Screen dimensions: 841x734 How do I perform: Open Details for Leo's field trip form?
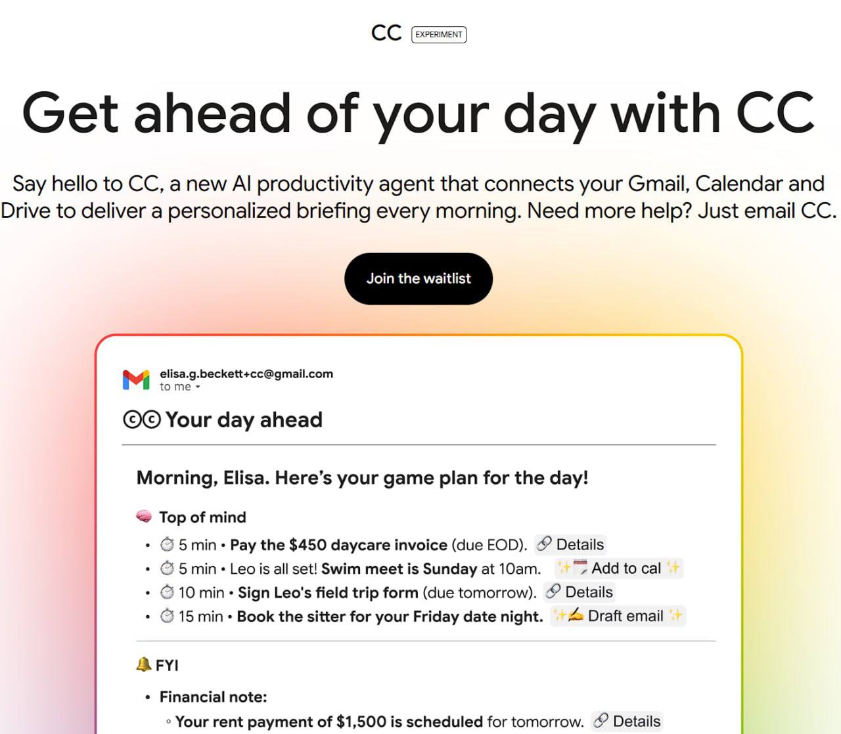pos(579,592)
